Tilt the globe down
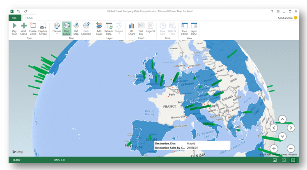The image size is (307, 170). [x=282, y=136]
